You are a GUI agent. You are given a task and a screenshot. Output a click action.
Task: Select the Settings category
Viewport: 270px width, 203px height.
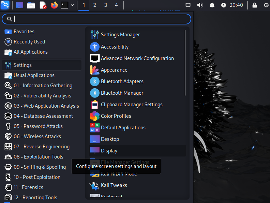click(41, 65)
